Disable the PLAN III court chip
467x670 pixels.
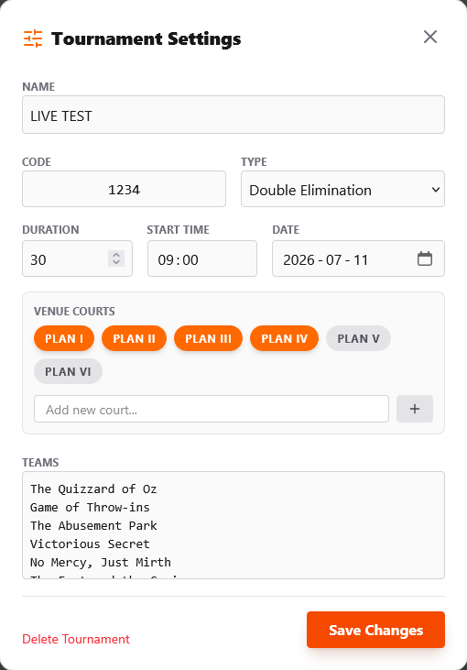(208, 338)
